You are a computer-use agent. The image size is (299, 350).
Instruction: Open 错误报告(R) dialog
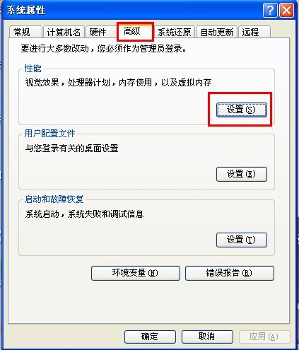point(230,273)
